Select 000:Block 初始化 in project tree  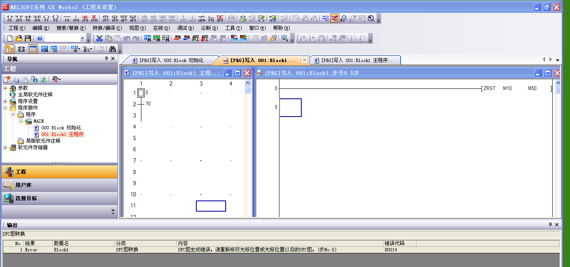[x=61, y=128]
